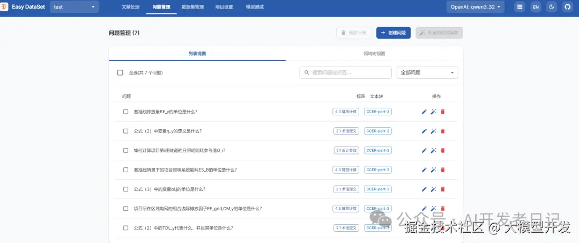
Task: Switch to 领域树视图 tab
Action: [x=374, y=54]
